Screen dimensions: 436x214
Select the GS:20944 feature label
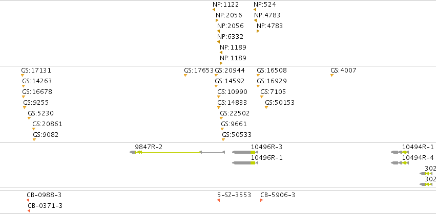click(x=230, y=70)
